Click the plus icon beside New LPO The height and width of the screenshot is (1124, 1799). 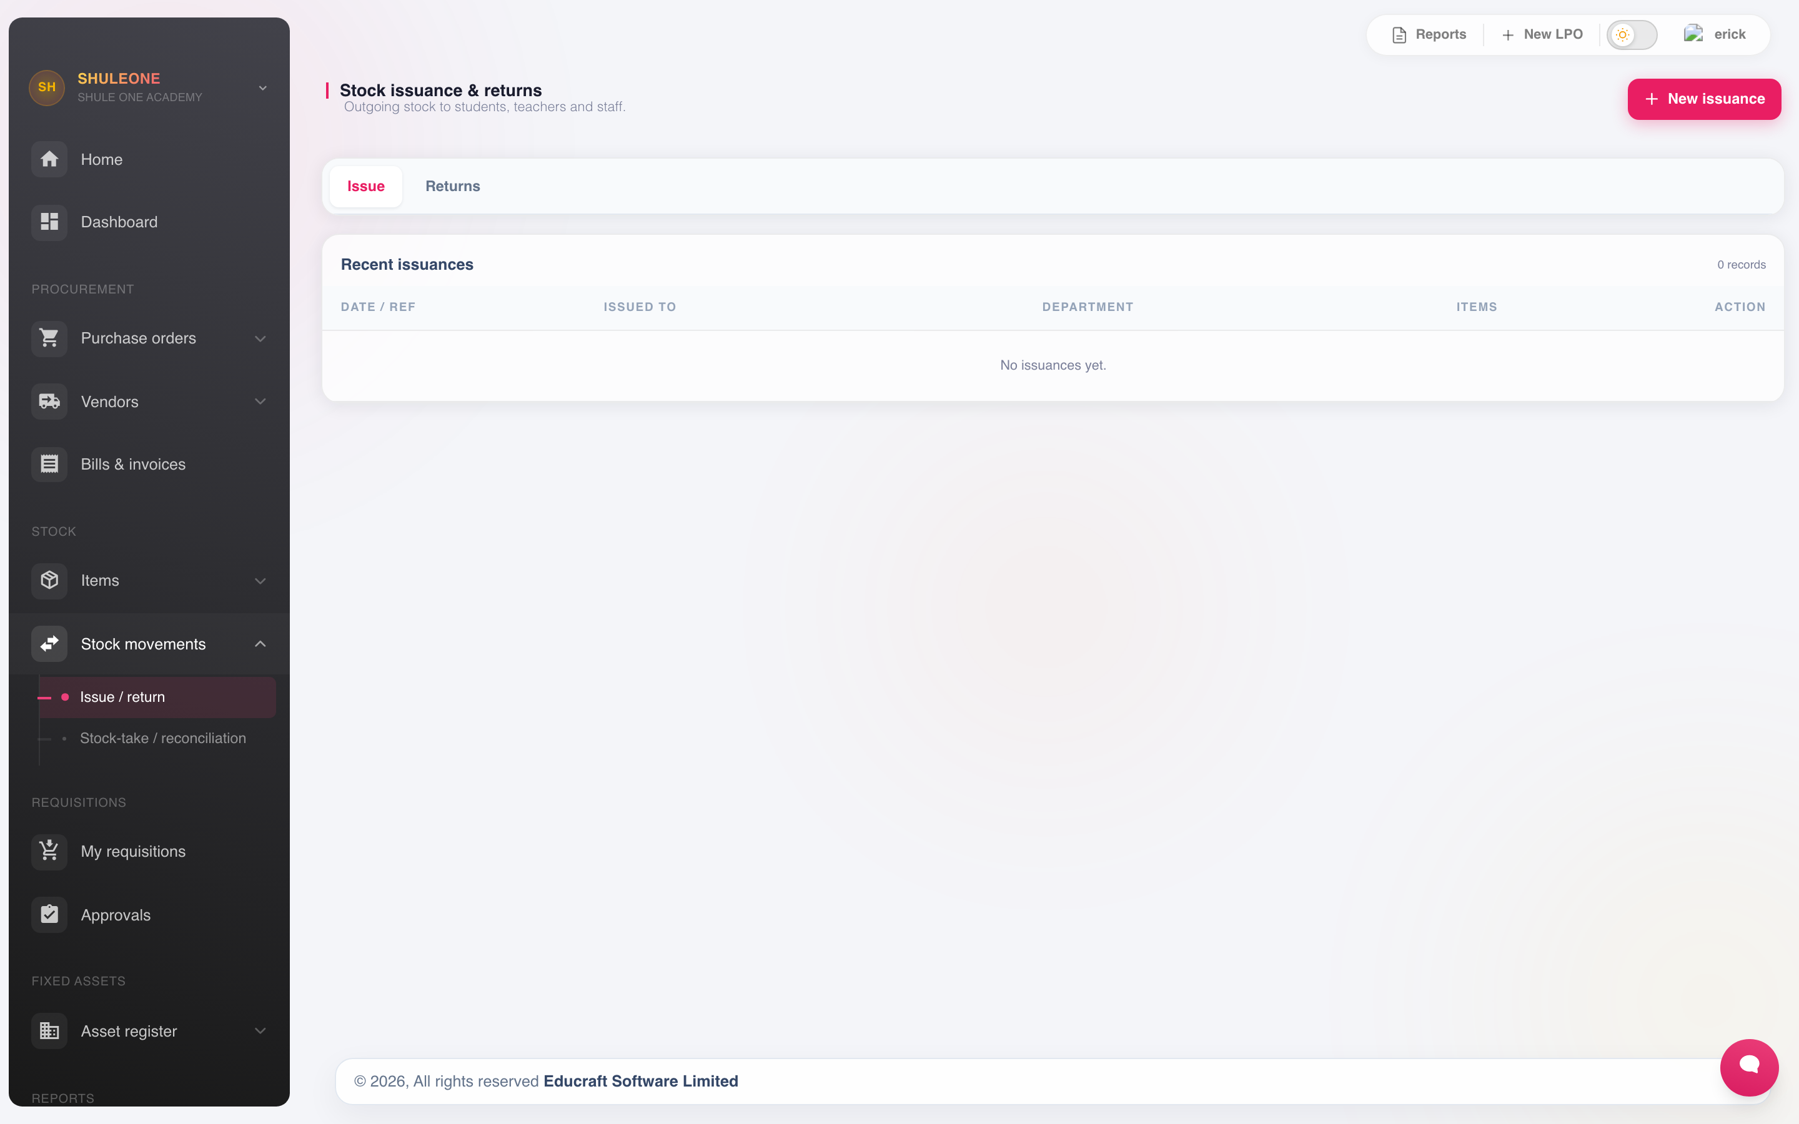(1507, 35)
